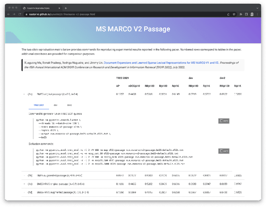
Task: Click the browser back arrow
Action: [9, 14]
